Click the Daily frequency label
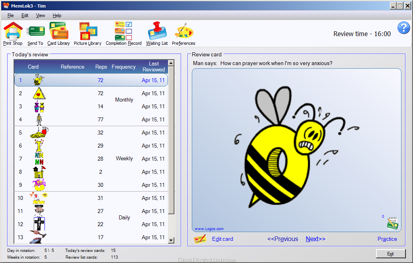This screenshot has width=413, height=263. [124, 218]
